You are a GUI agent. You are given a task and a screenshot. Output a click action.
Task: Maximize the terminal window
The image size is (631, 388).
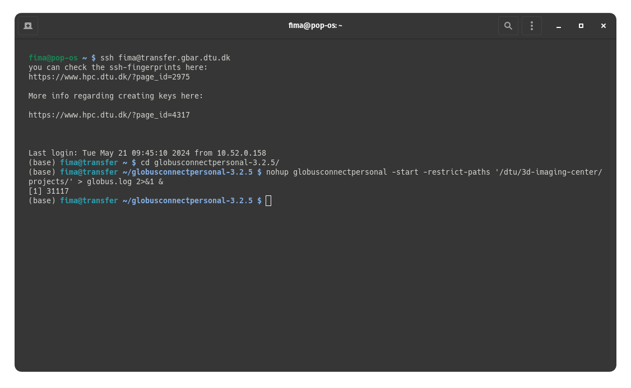click(581, 26)
